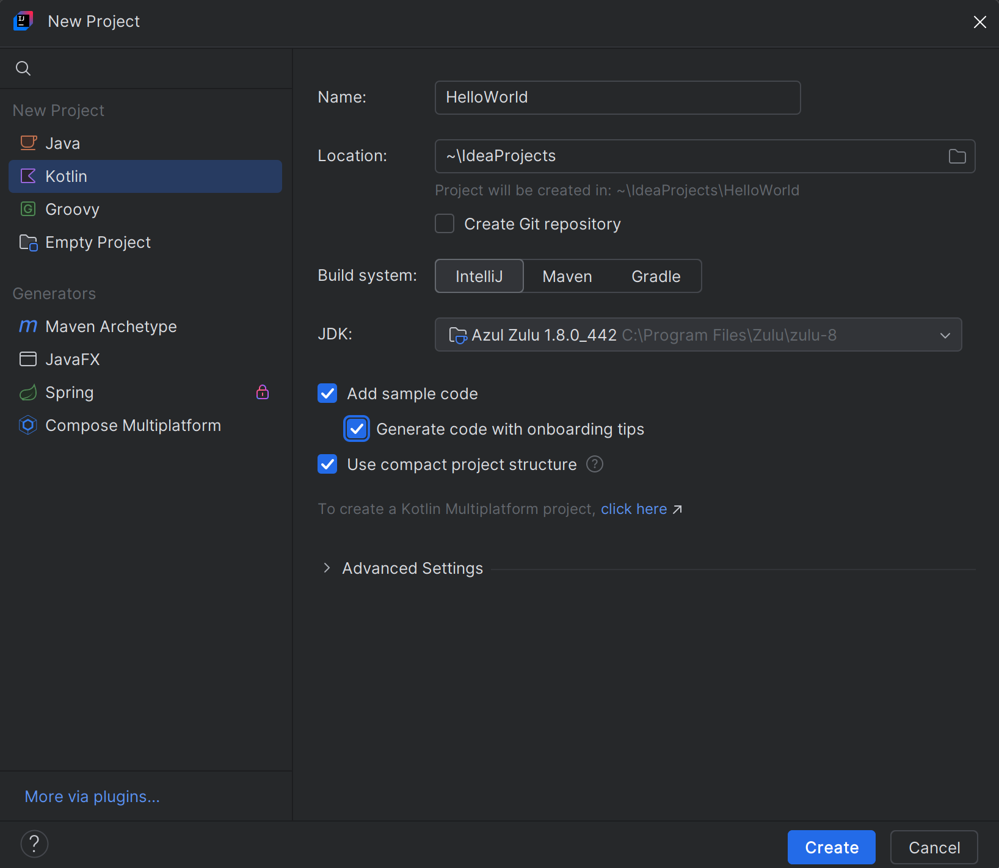Click the Create button
This screenshot has height=868, width=999.
(830, 847)
